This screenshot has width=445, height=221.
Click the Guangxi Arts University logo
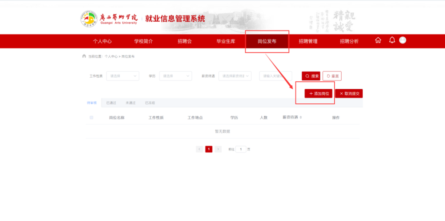coord(109,19)
